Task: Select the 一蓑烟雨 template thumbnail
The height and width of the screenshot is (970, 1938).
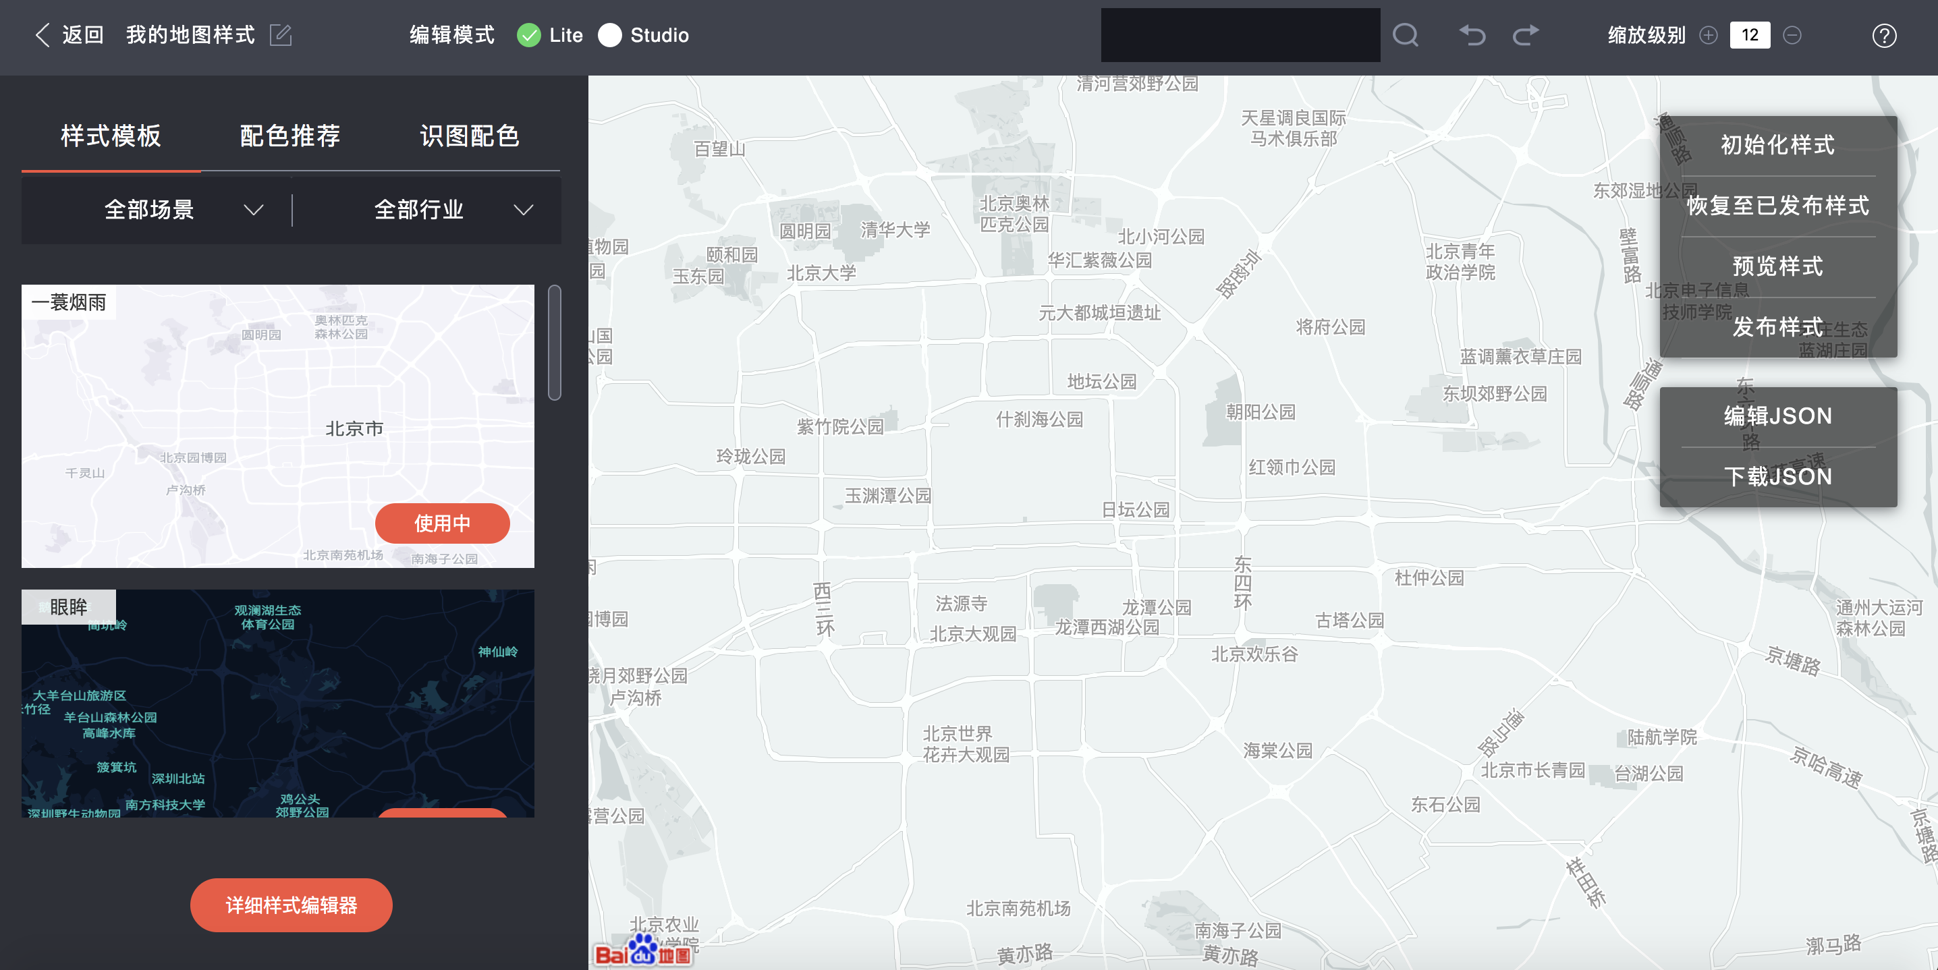Action: coord(277,426)
